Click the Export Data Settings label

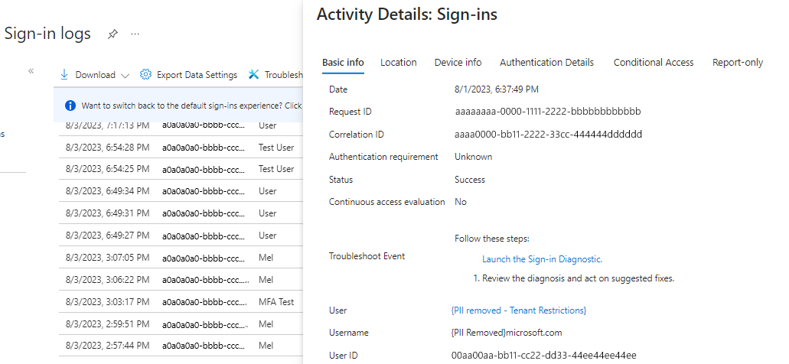coord(197,75)
